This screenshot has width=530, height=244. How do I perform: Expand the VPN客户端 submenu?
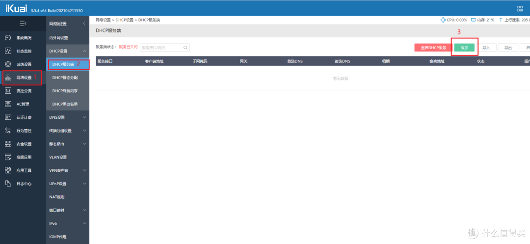[84, 170]
